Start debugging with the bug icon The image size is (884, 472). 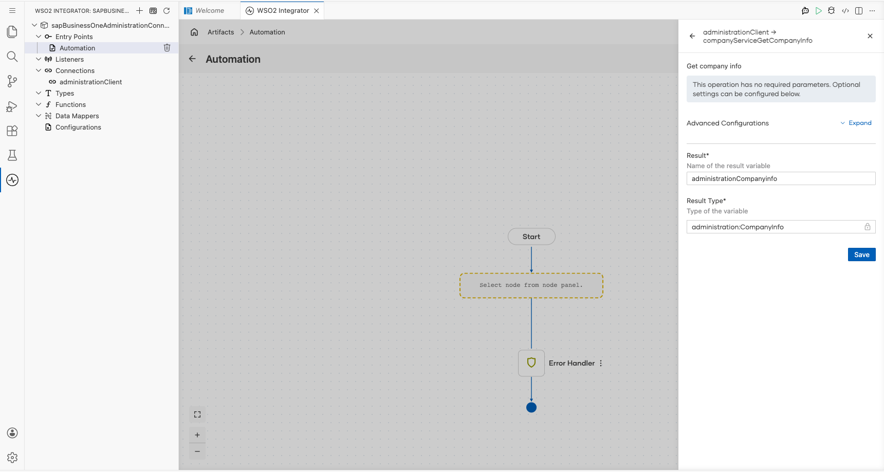click(832, 11)
